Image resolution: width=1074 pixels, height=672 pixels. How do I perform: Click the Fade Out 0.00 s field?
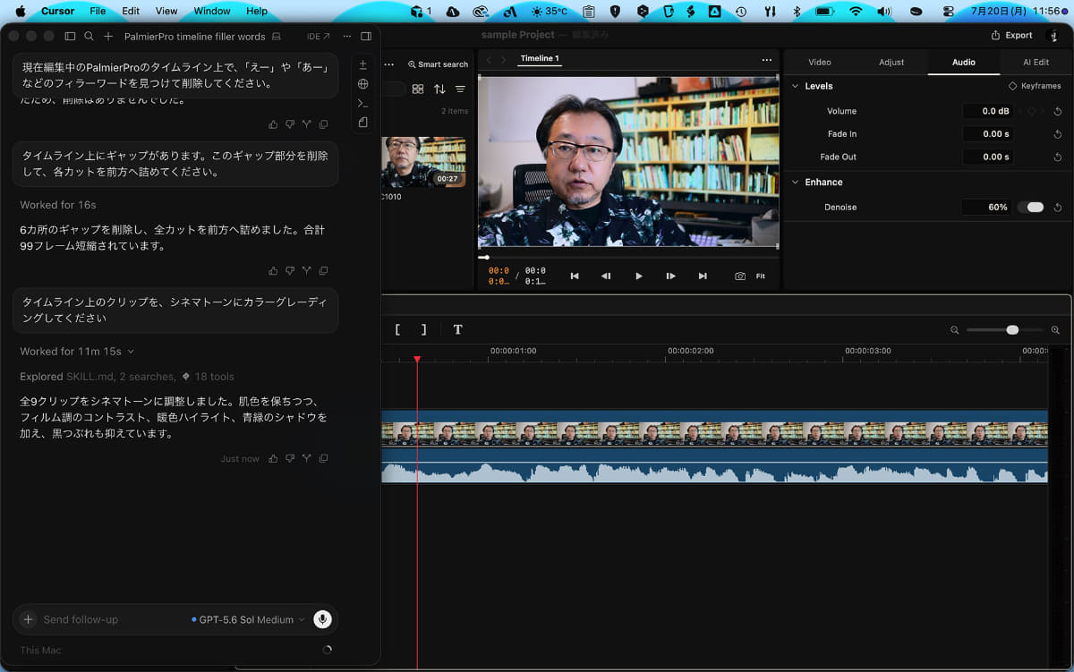[x=987, y=157]
